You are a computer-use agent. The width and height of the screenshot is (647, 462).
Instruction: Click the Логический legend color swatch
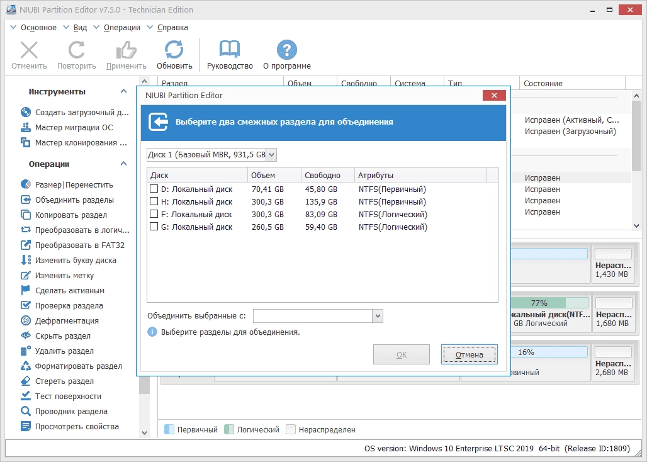click(229, 429)
